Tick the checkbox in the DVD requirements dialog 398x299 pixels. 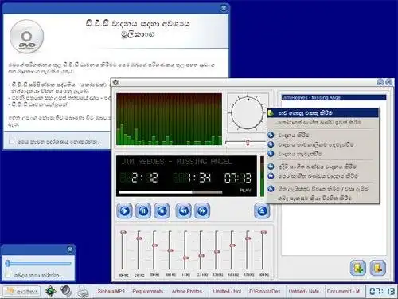pyautogui.click(x=11, y=141)
